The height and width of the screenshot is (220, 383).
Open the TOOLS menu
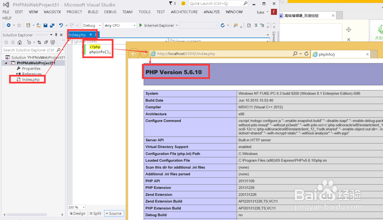(144, 12)
